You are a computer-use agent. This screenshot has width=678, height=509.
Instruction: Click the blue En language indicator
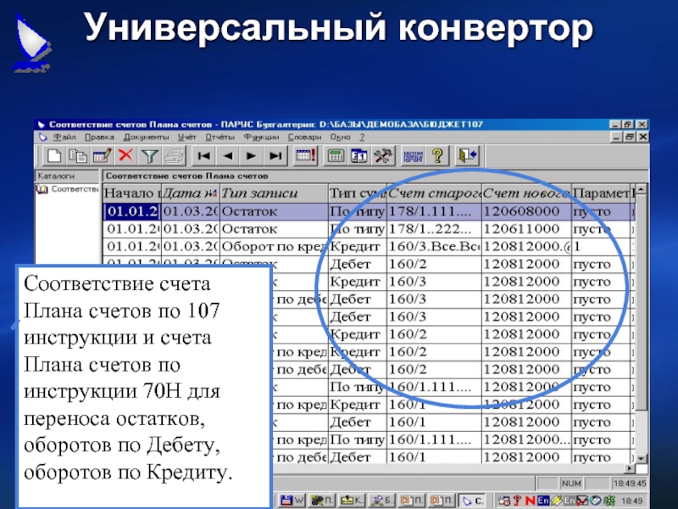coord(543,501)
